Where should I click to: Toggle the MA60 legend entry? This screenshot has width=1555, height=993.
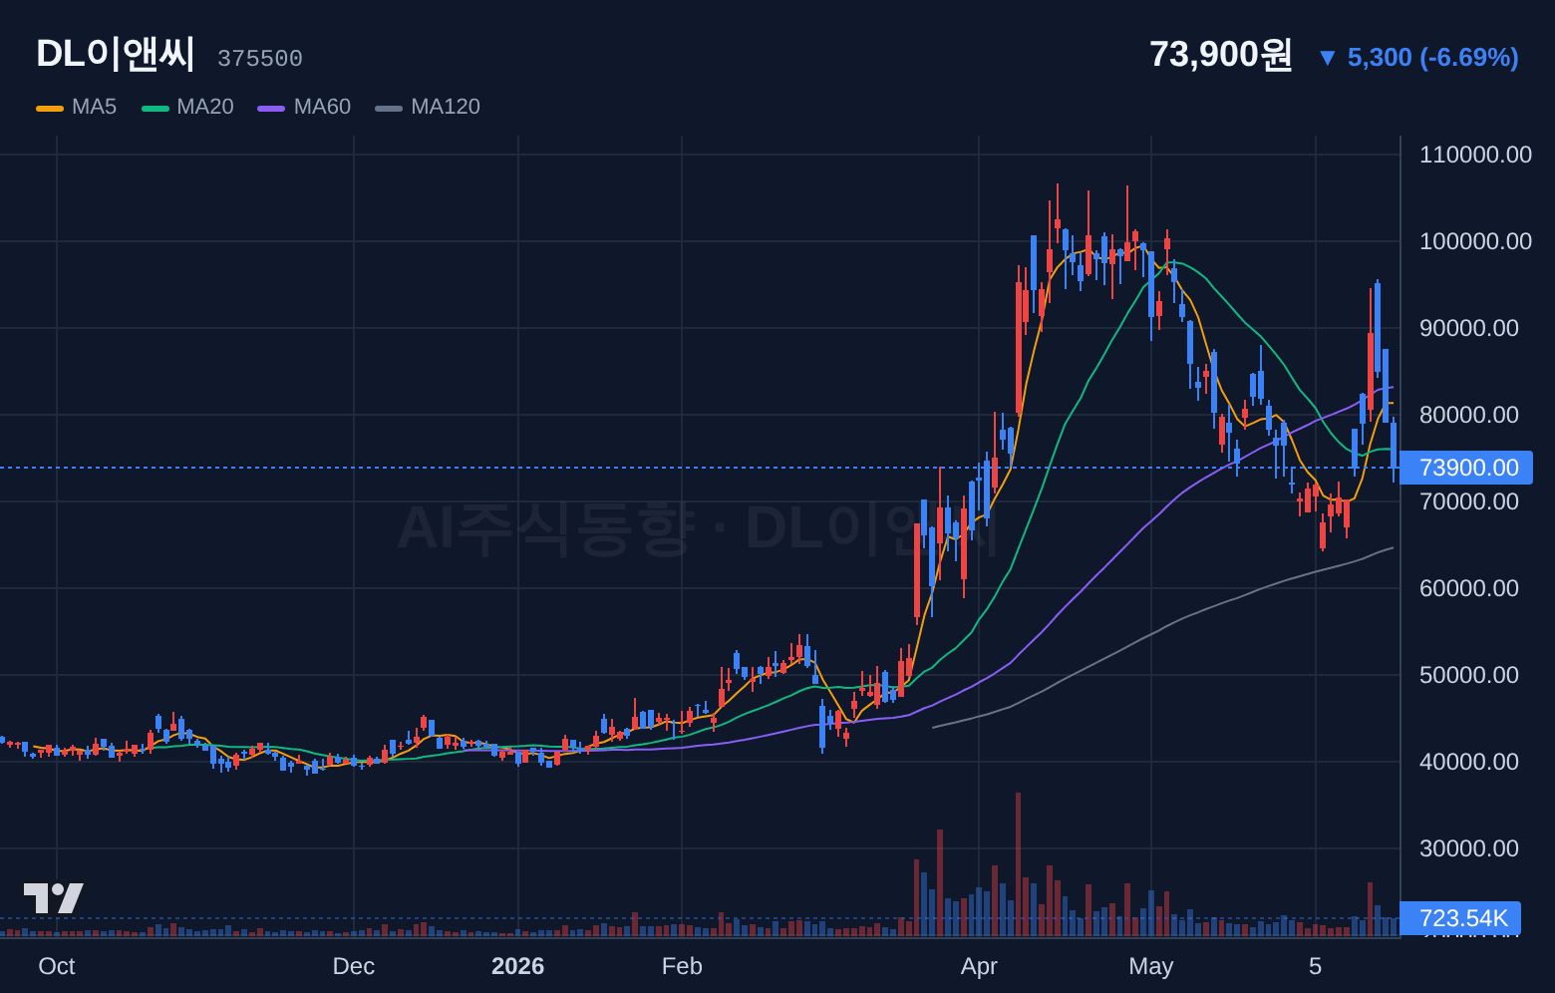304,107
